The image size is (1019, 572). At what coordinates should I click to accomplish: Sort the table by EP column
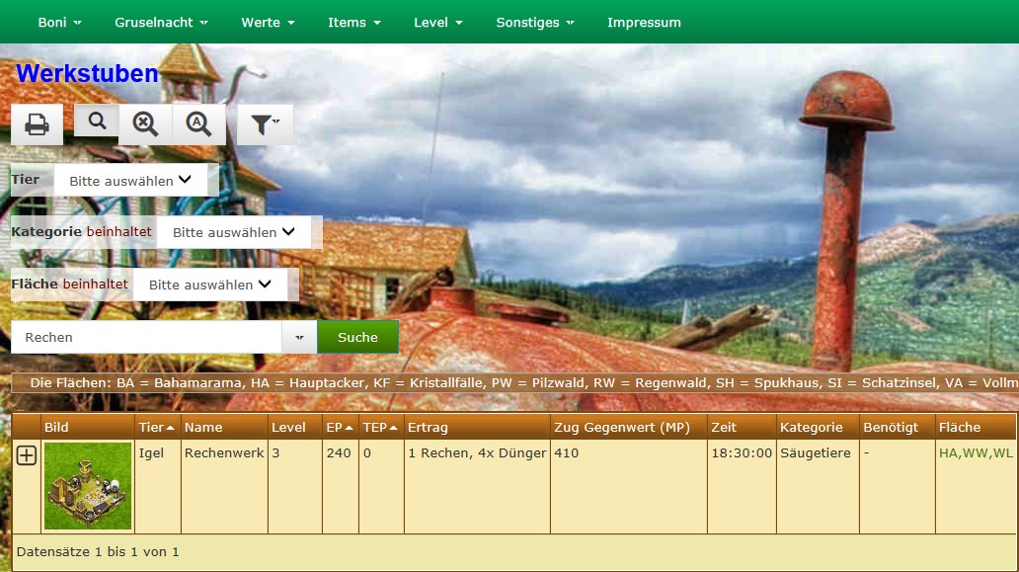tap(340, 427)
